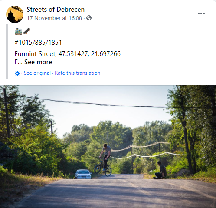Expand the post text with See more
The image size is (216, 208).
click(38, 62)
